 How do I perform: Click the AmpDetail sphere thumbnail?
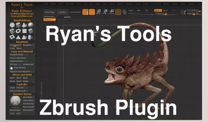pyautogui.click(x=16, y=101)
